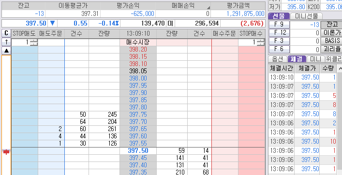Image resolution: width=342 pixels, height=175 pixels.
Task: Click the 이동평균가 value 397.31
Action: point(73,14)
